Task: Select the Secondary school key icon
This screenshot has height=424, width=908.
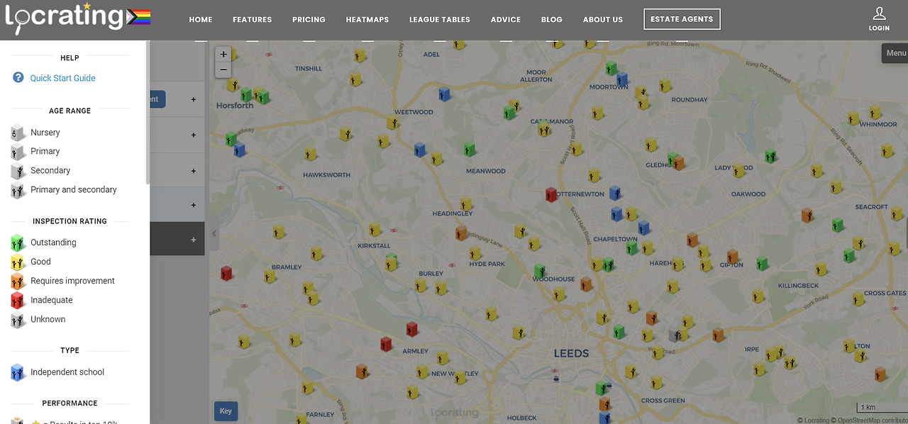Action: tap(18, 171)
